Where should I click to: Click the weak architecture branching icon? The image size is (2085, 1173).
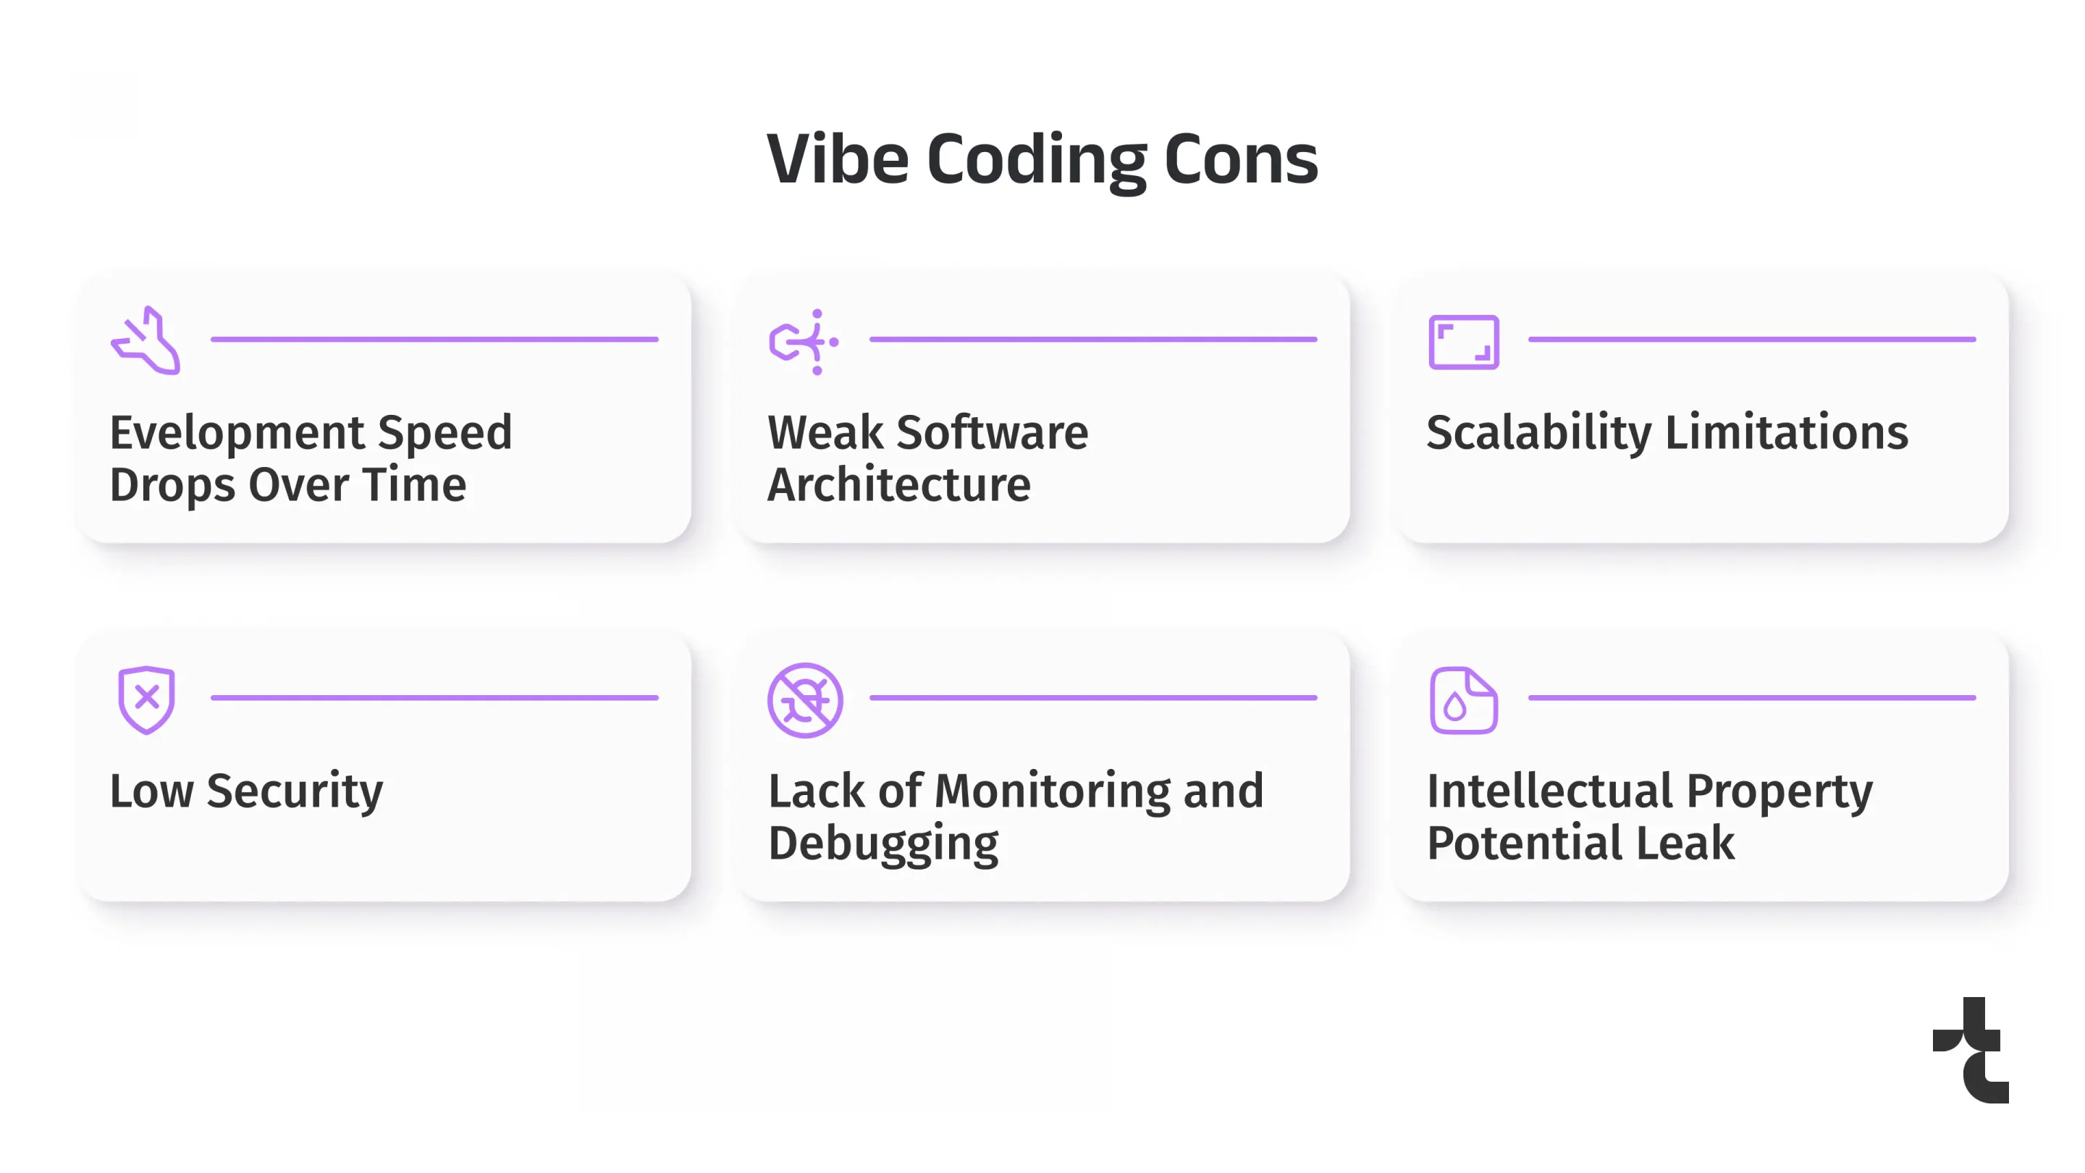coord(803,342)
